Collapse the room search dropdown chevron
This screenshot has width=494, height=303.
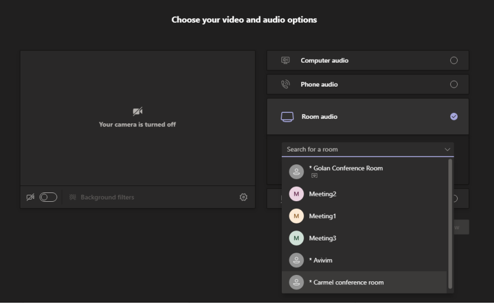(x=447, y=150)
